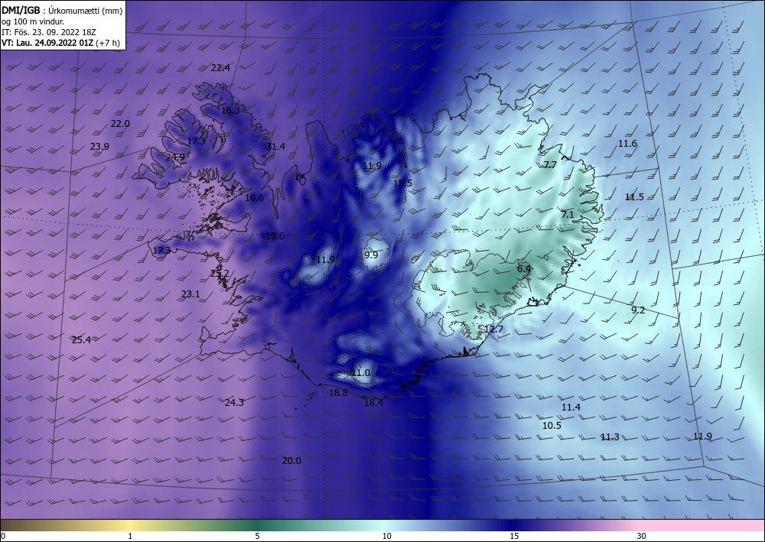Click the map value 23.9
The image size is (765, 542).
pyautogui.click(x=99, y=146)
